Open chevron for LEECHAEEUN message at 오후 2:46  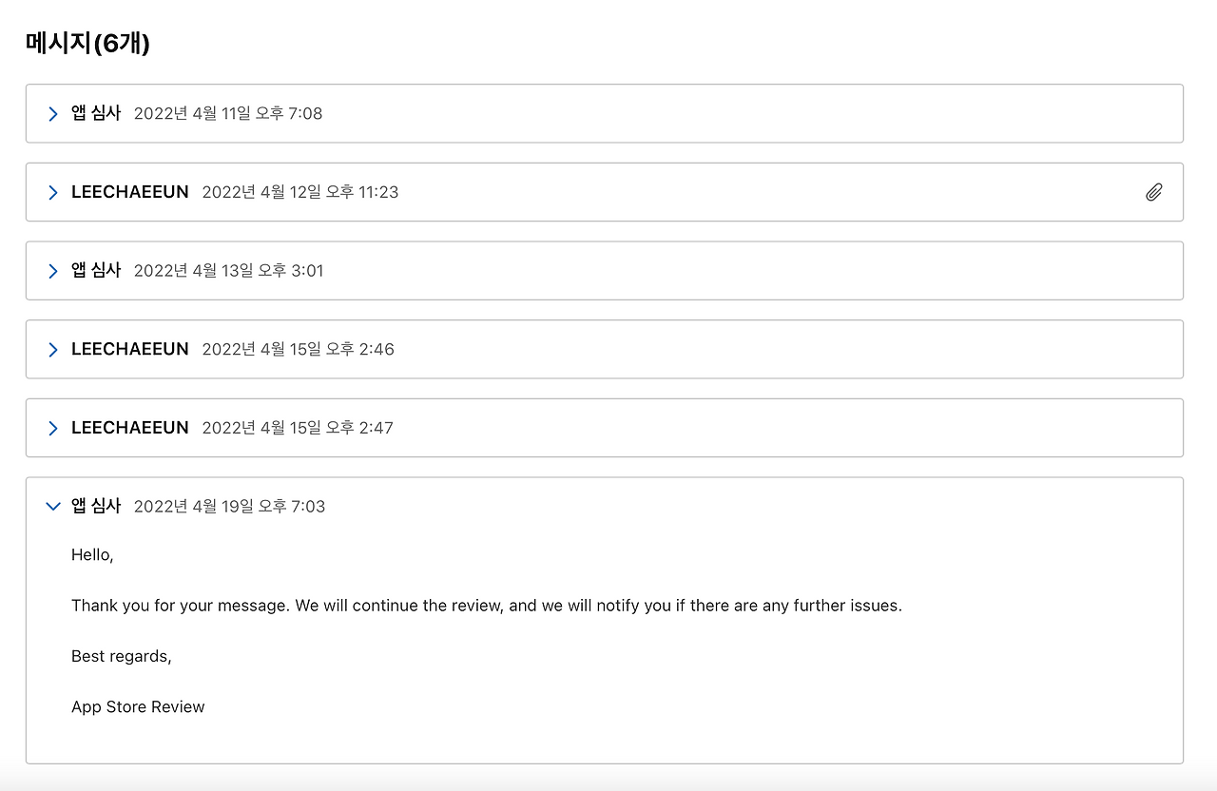pyautogui.click(x=53, y=350)
